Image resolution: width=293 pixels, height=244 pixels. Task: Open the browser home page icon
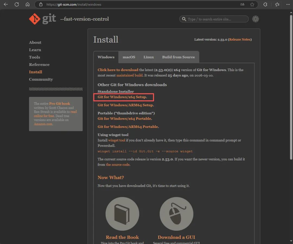pos(27,4)
